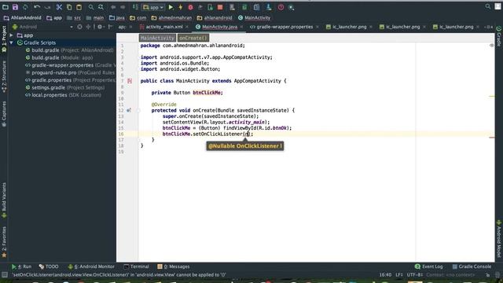Image resolution: width=503 pixels, height=283 pixels.
Task: Switch to the activity_main.xml tab
Action: click(x=164, y=27)
